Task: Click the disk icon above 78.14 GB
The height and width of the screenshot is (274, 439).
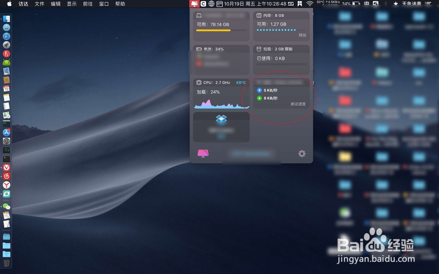Action: click(x=198, y=15)
